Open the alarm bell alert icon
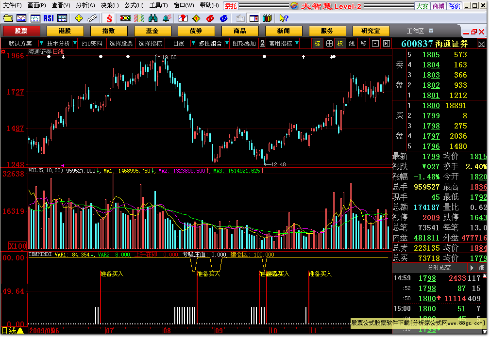The image size is (490, 337). 167,18
